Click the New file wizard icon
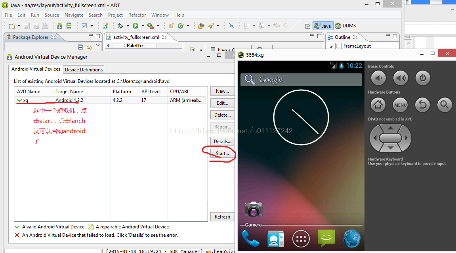 click(12, 26)
